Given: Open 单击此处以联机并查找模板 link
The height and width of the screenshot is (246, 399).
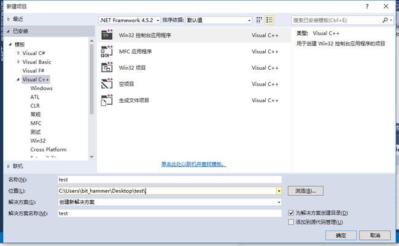Looking at the screenshot, I should [x=193, y=164].
